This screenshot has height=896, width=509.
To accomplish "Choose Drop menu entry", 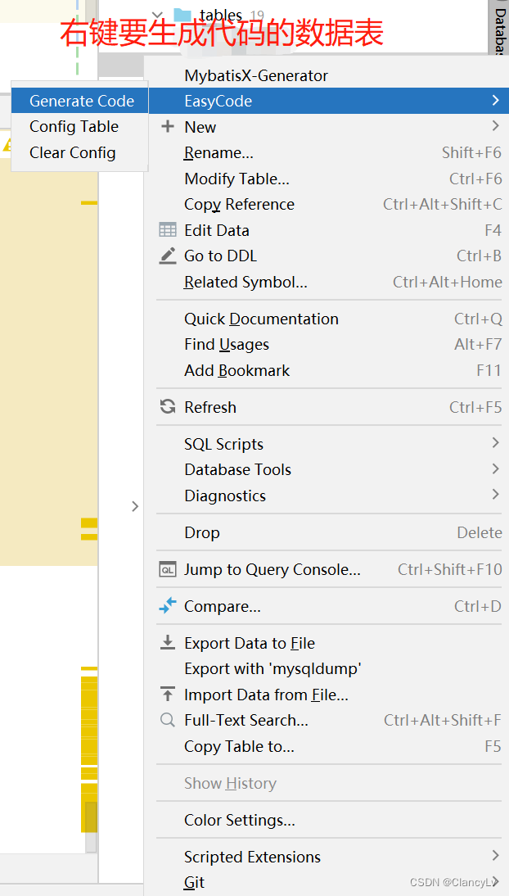I will [328, 532].
